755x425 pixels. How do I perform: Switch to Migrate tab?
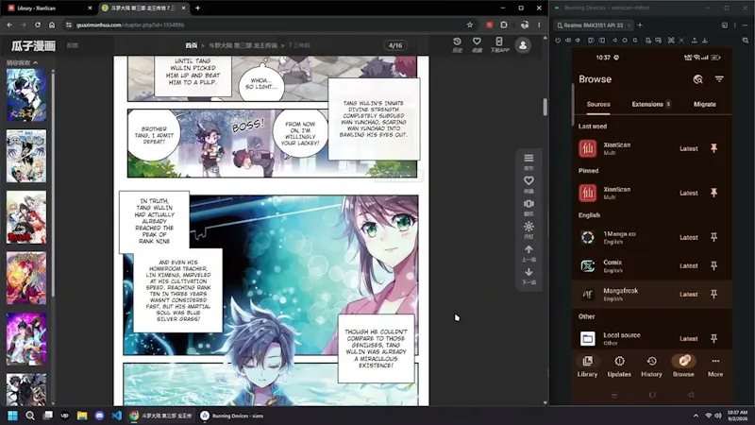click(x=705, y=104)
